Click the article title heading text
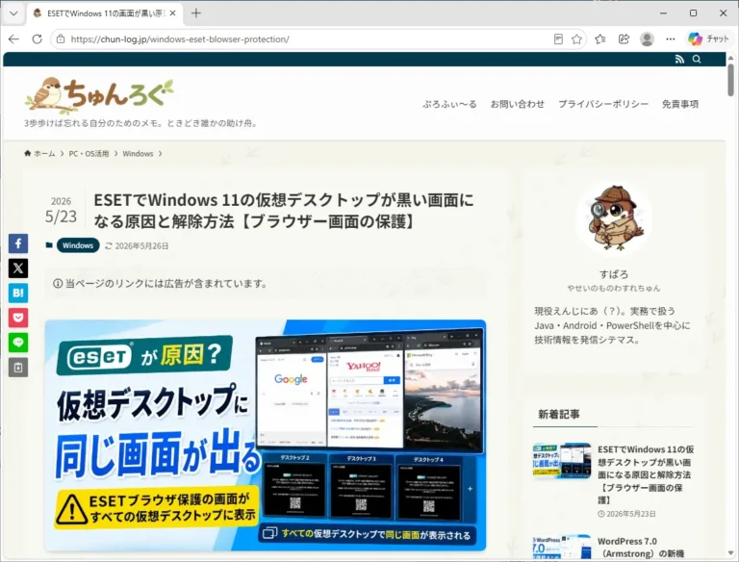The width and height of the screenshot is (739, 562). pyautogui.click(x=284, y=211)
